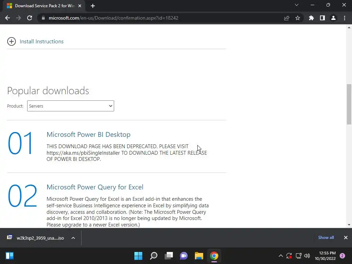
Task: Open the notification center badge
Action: pyautogui.click(x=342, y=256)
